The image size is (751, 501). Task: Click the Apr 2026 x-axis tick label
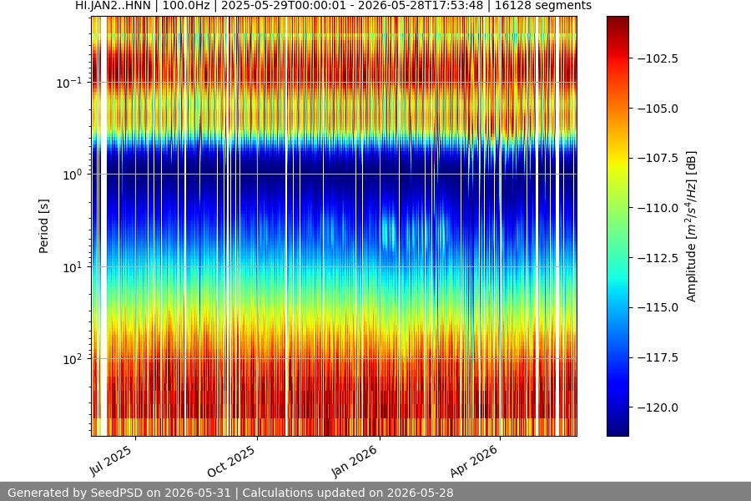475,461
